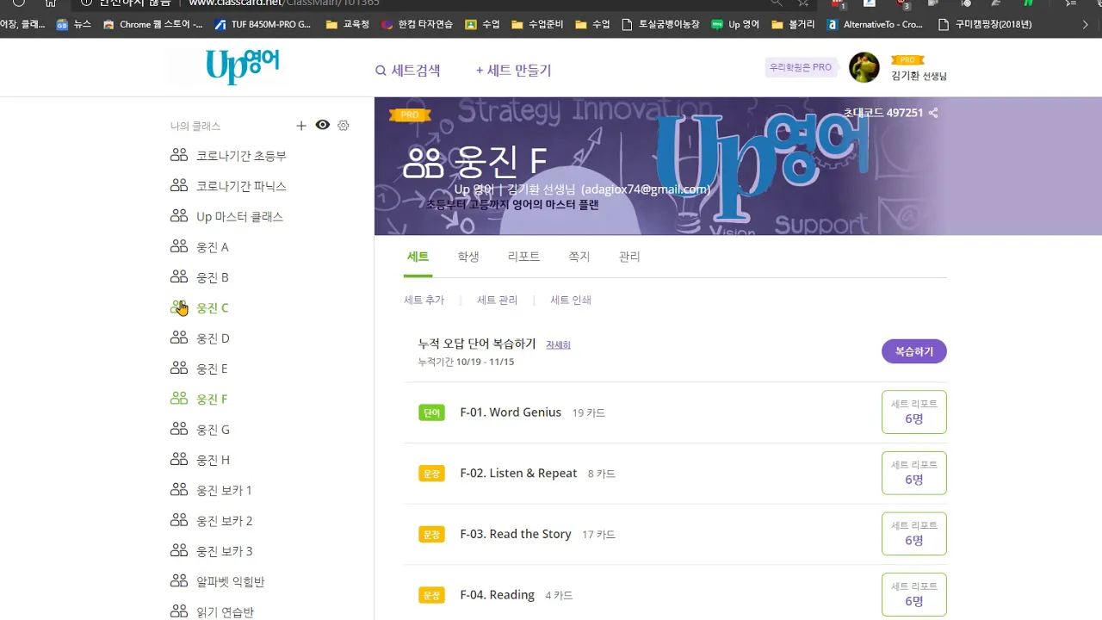Open 세트 리포트 for F-04. Reading
This screenshot has height=620, width=1102.
point(914,594)
